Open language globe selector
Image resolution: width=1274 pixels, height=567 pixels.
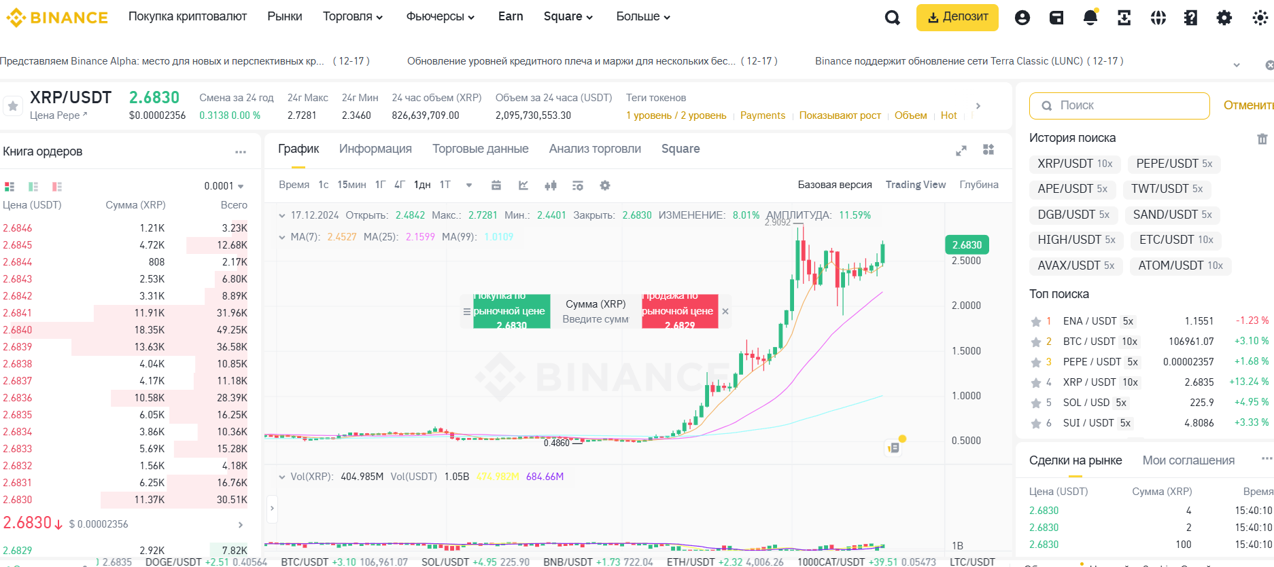click(x=1158, y=18)
